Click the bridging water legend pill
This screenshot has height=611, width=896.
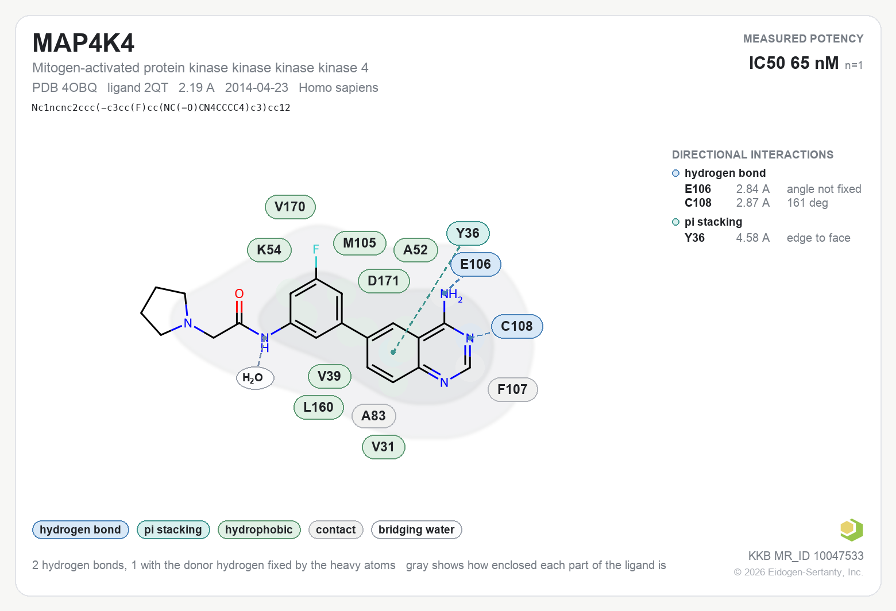(416, 529)
